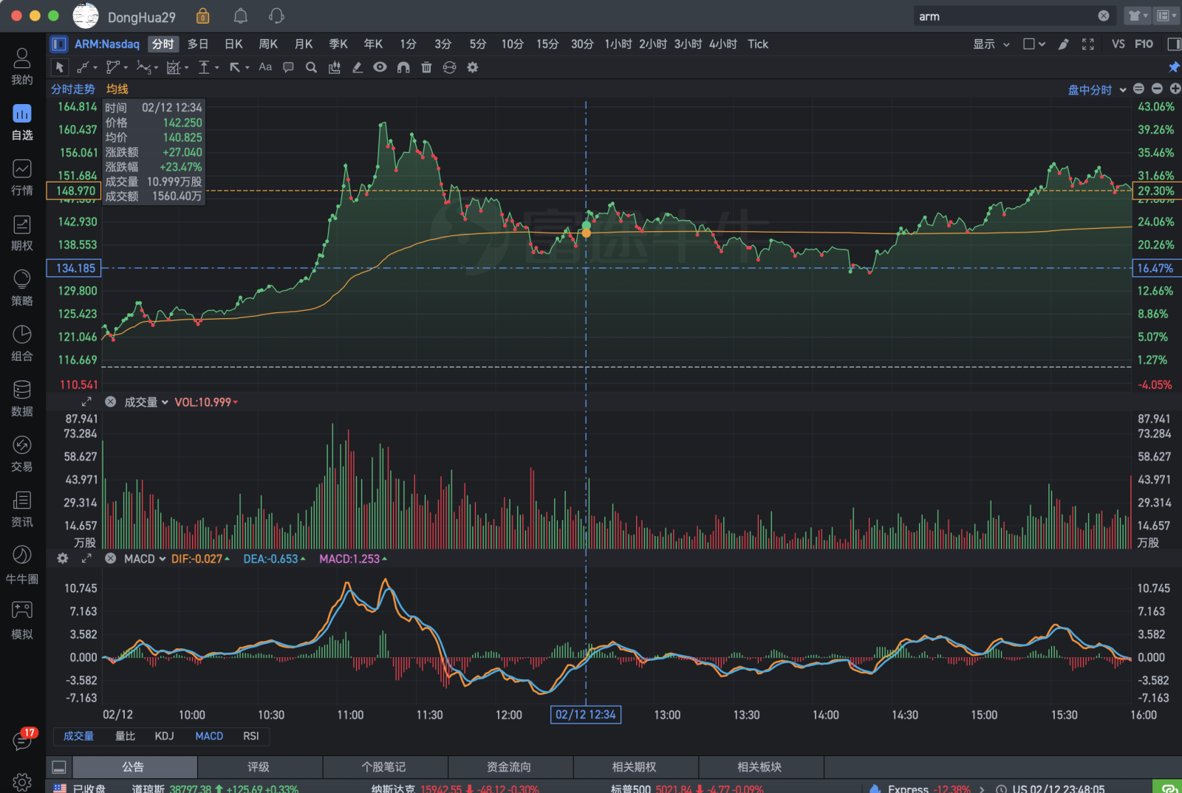
Task: Choose the arrow annotation tool
Action: click(234, 67)
